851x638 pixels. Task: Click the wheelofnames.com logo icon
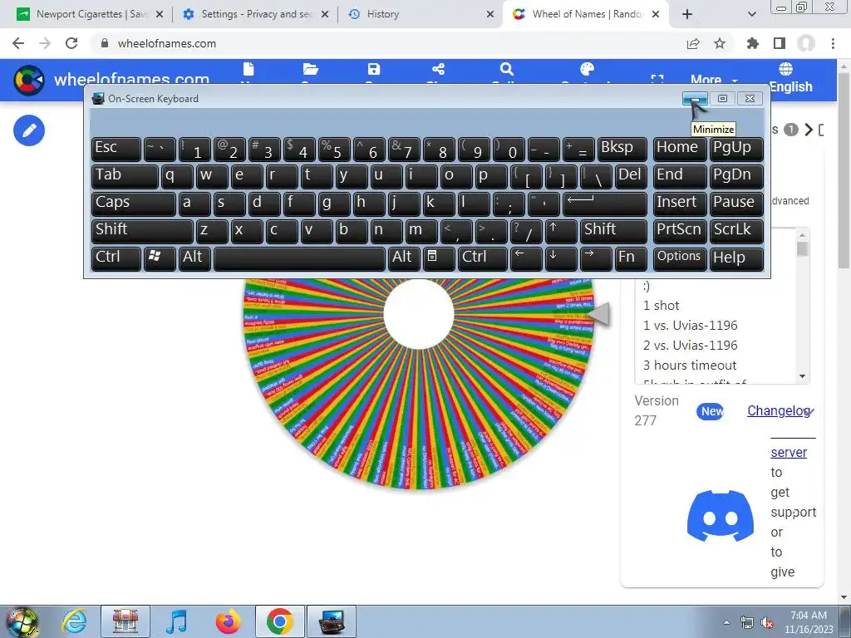[x=29, y=81]
